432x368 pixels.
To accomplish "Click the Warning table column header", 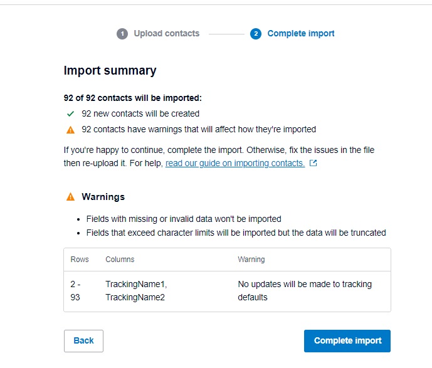I will (251, 260).
